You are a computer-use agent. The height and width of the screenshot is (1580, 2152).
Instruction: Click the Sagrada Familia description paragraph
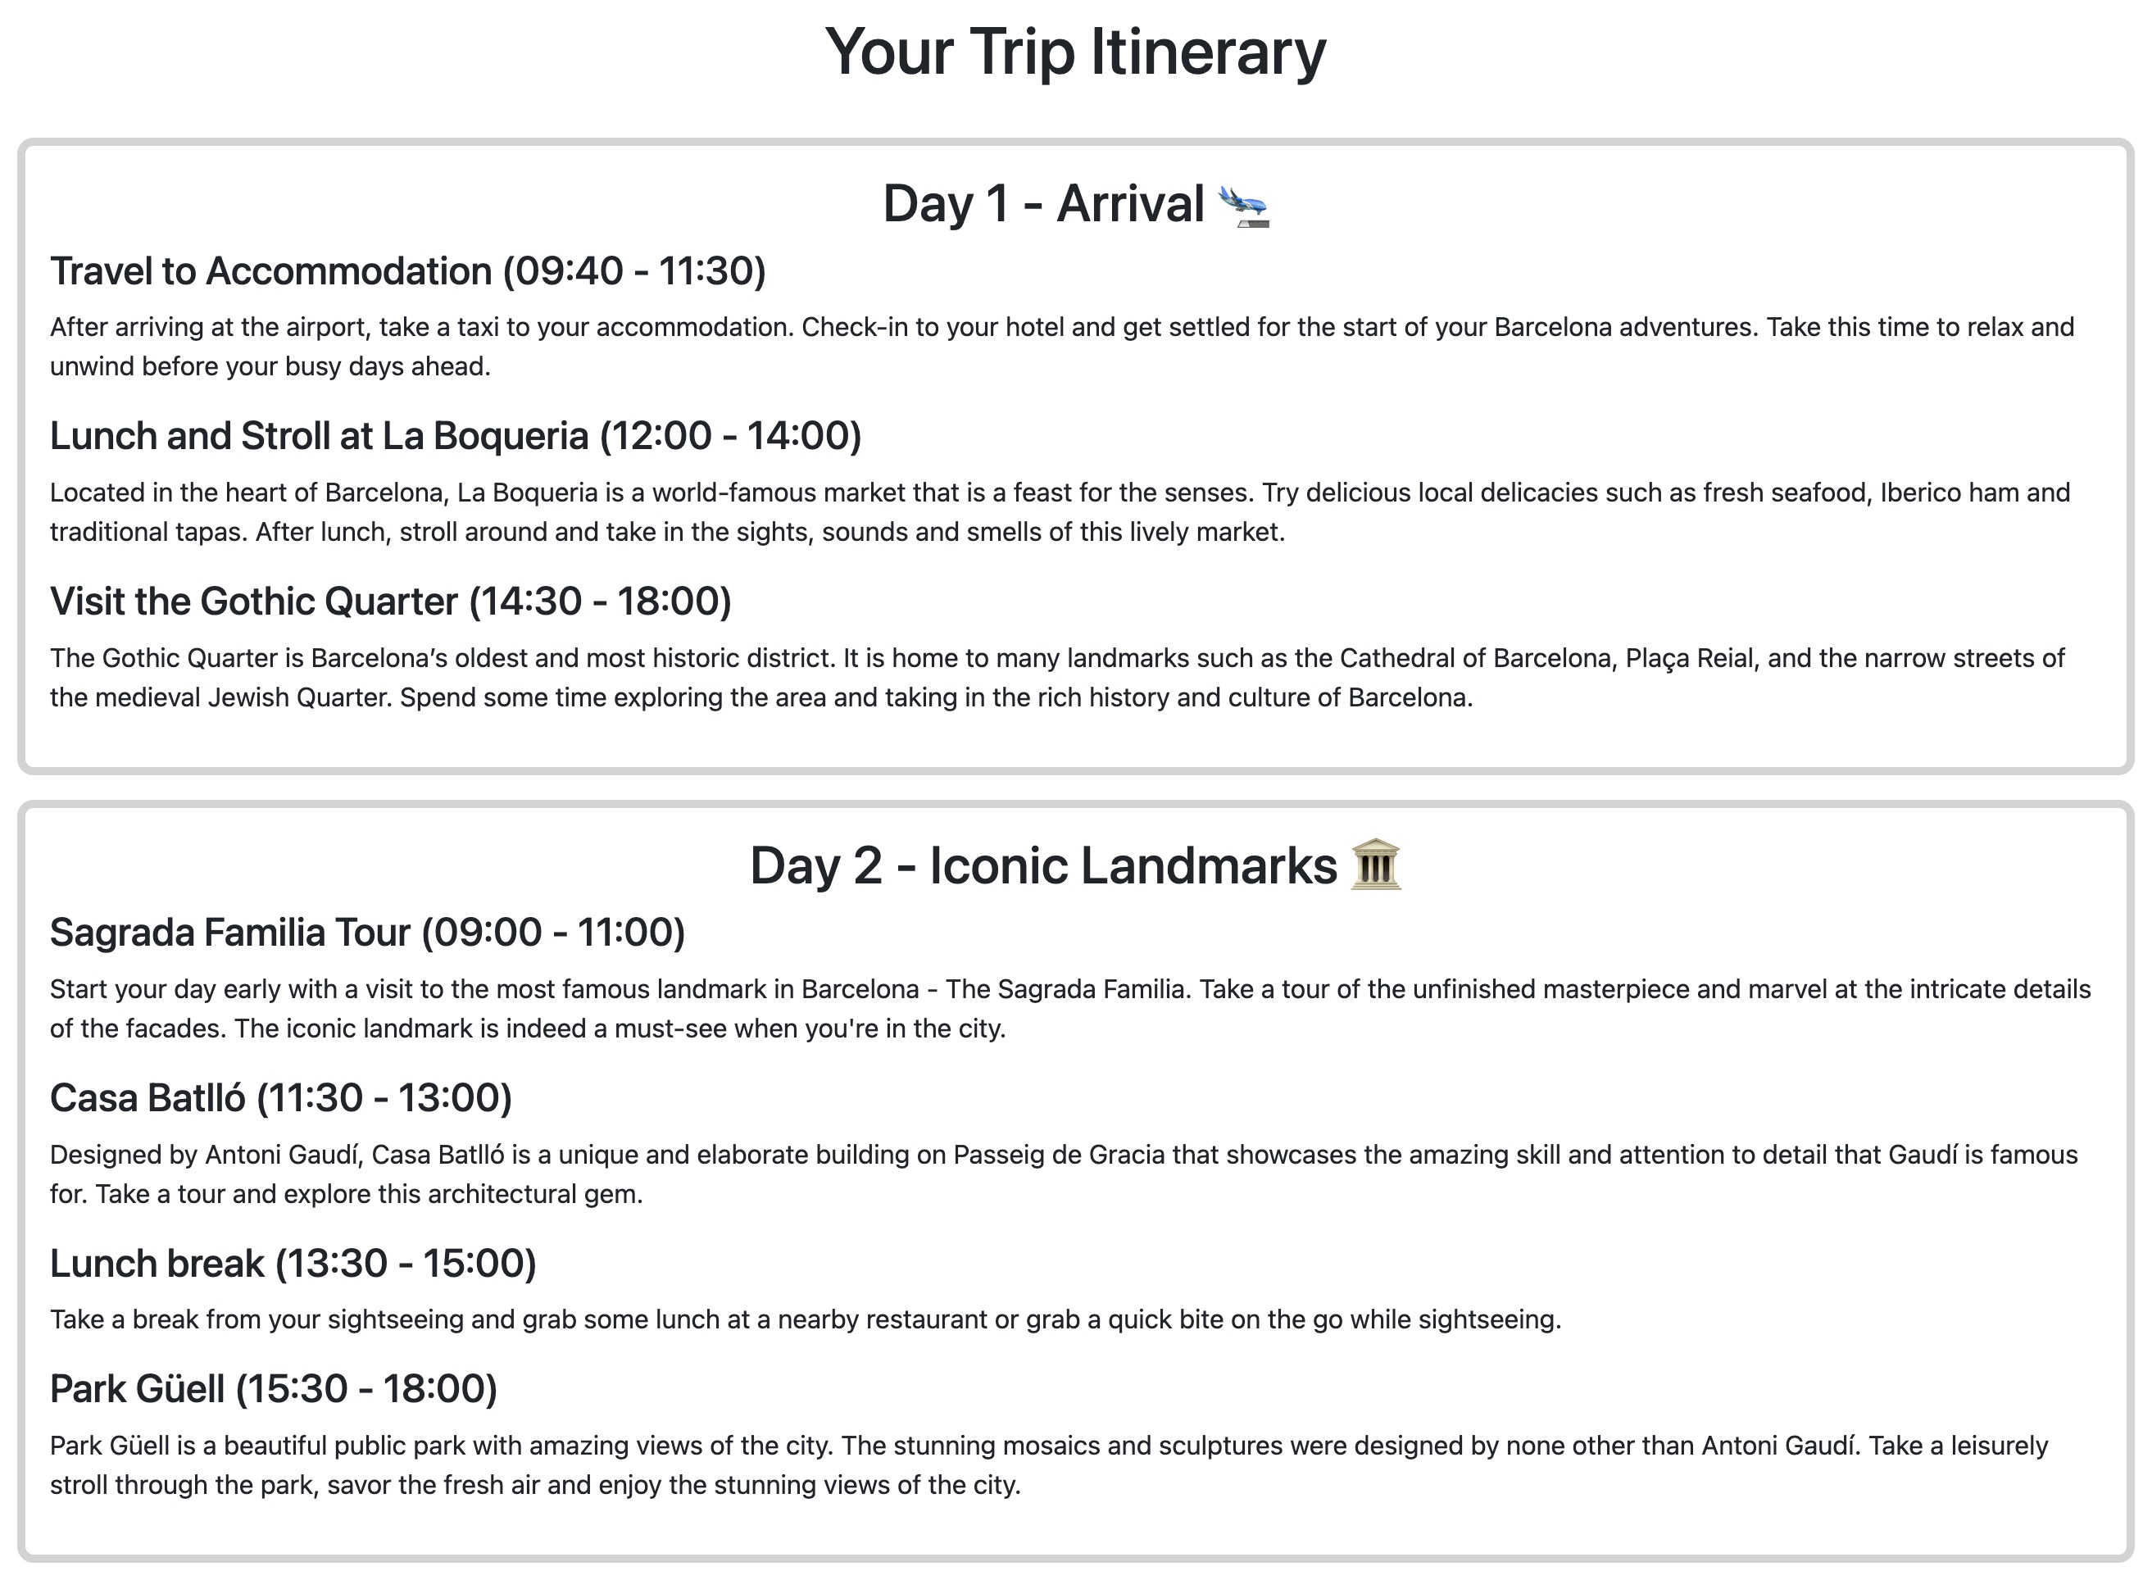pyautogui.click(x=1070, y=1009)
